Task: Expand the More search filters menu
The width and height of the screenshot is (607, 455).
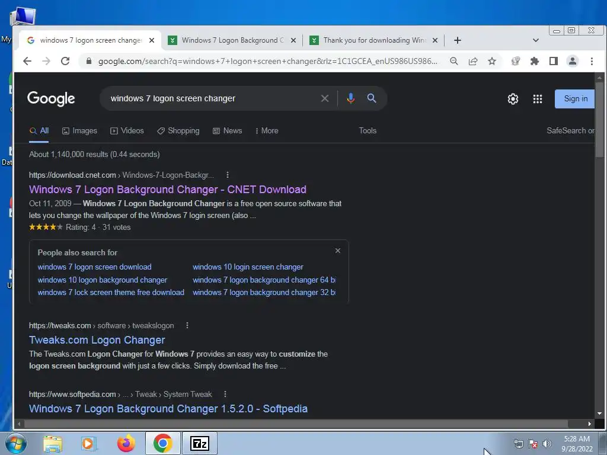Action: click(x=267, y=131)
